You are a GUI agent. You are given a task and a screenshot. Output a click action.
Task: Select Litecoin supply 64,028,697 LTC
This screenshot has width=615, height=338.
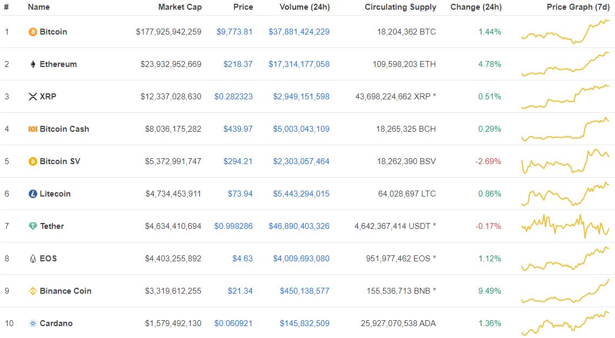click(407, 194)
